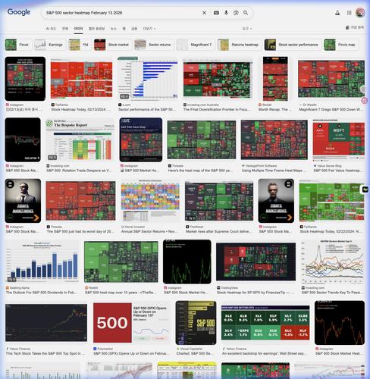
Task: Open Investing.com Australia heatmap image
Action: (218, 79)
